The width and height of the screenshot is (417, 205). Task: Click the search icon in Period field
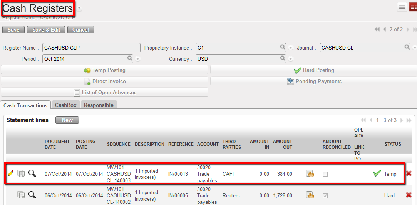point(130,58)
